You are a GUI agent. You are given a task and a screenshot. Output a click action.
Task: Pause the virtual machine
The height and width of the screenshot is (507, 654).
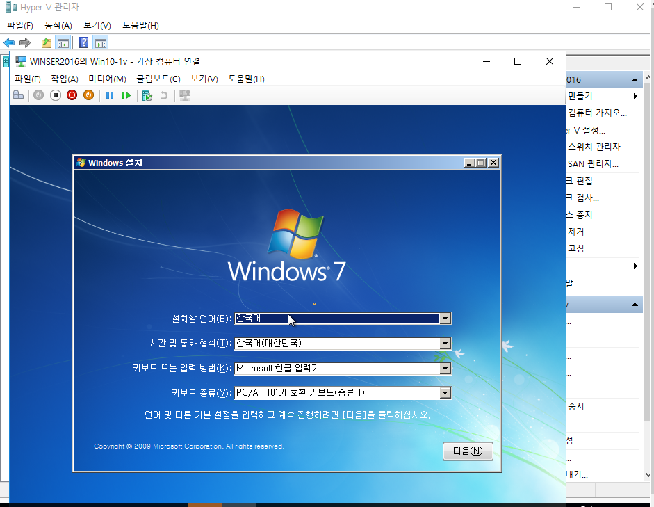pos(110,95)
